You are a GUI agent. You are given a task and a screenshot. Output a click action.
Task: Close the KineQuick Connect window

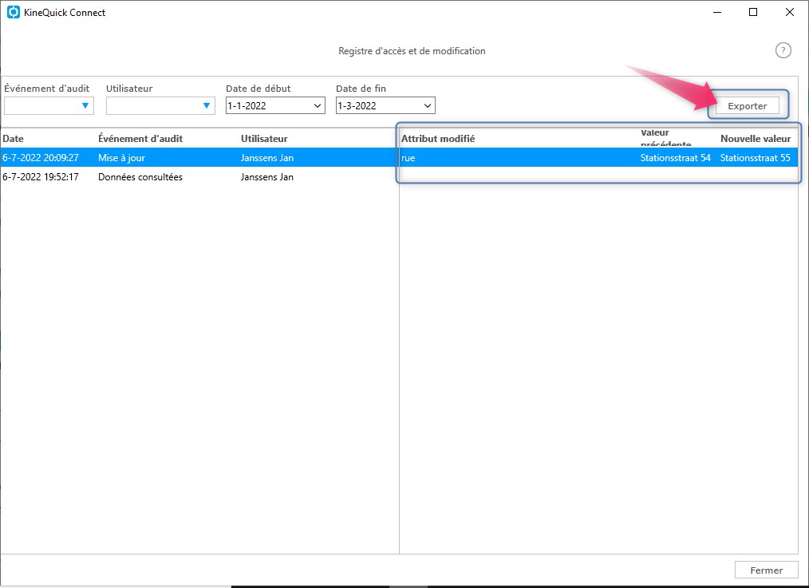point(789,13)
